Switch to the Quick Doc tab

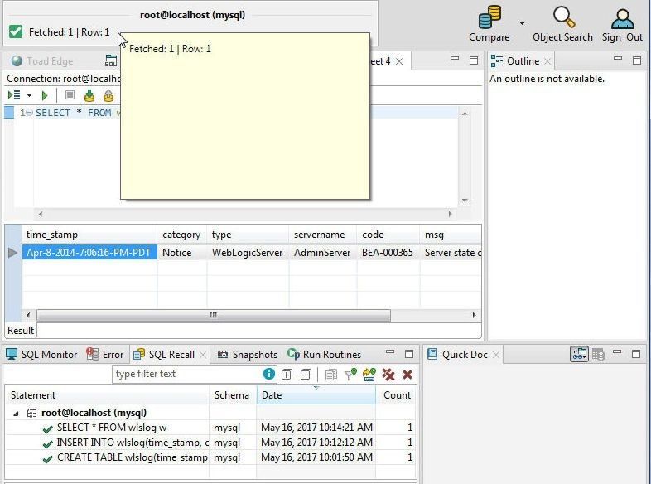(457, 355)
